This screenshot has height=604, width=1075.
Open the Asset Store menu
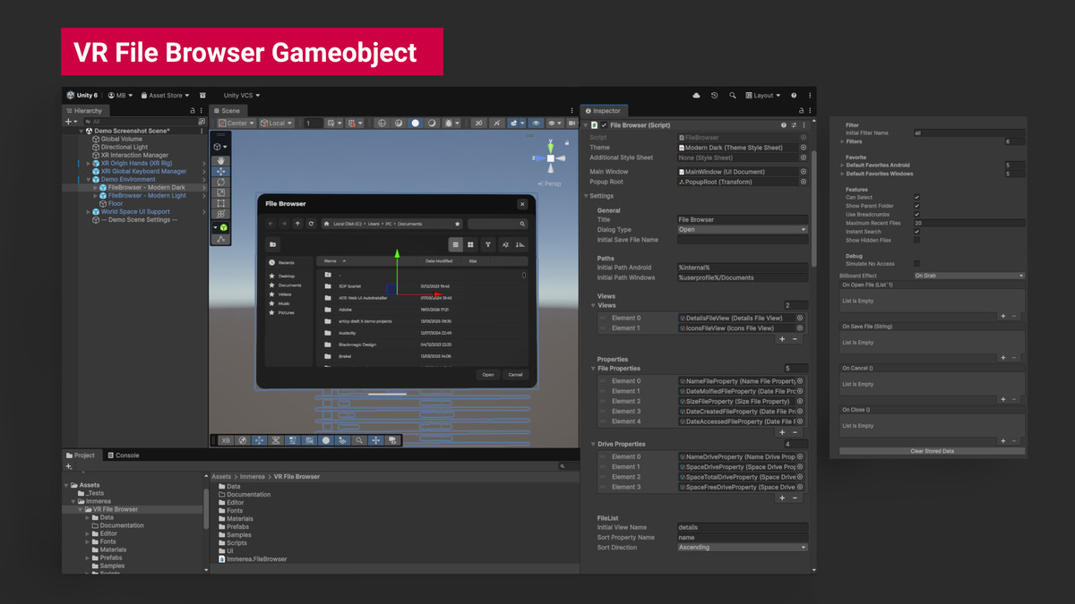click(x=165, y=95)
